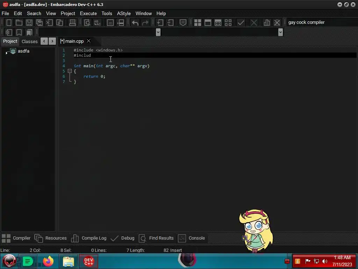
Task: Open the Window menu
Action: coord(144,14)
